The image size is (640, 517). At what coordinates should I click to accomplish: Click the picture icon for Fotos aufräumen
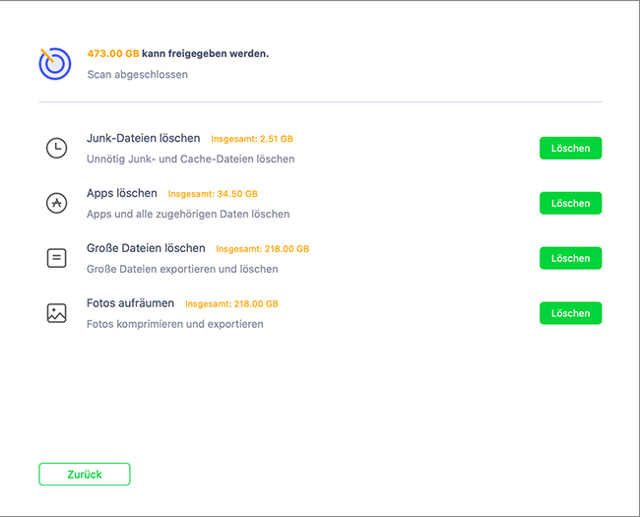(x=57, y=313)
